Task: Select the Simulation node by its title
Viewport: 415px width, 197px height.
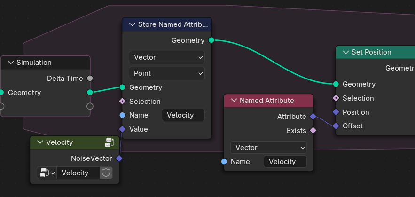Action: (x=34, y=63)
